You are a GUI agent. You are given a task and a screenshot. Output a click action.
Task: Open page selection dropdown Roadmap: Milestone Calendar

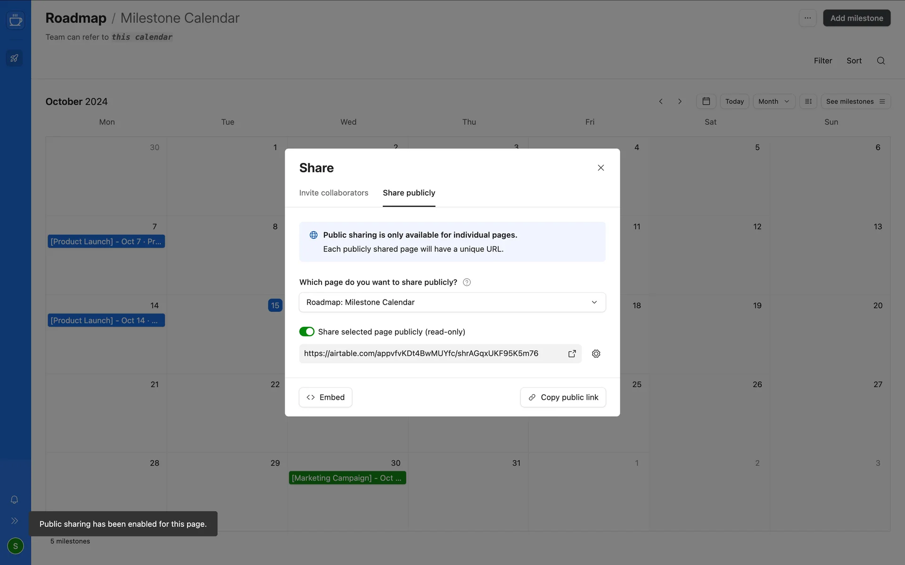pos(452,302)
